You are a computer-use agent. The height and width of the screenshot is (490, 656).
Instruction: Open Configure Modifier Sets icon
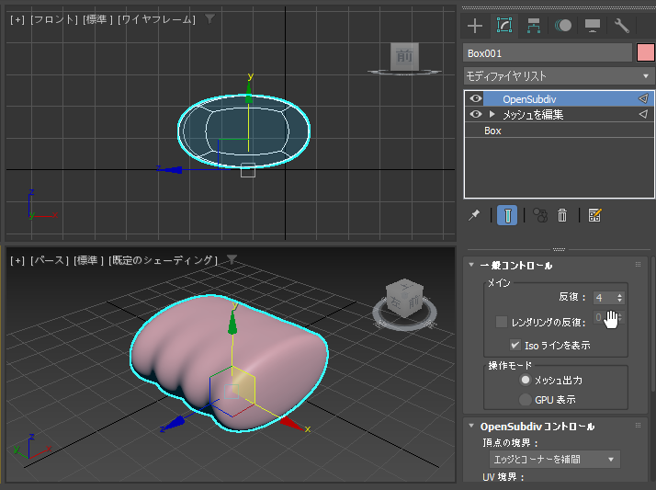point(594,215)
